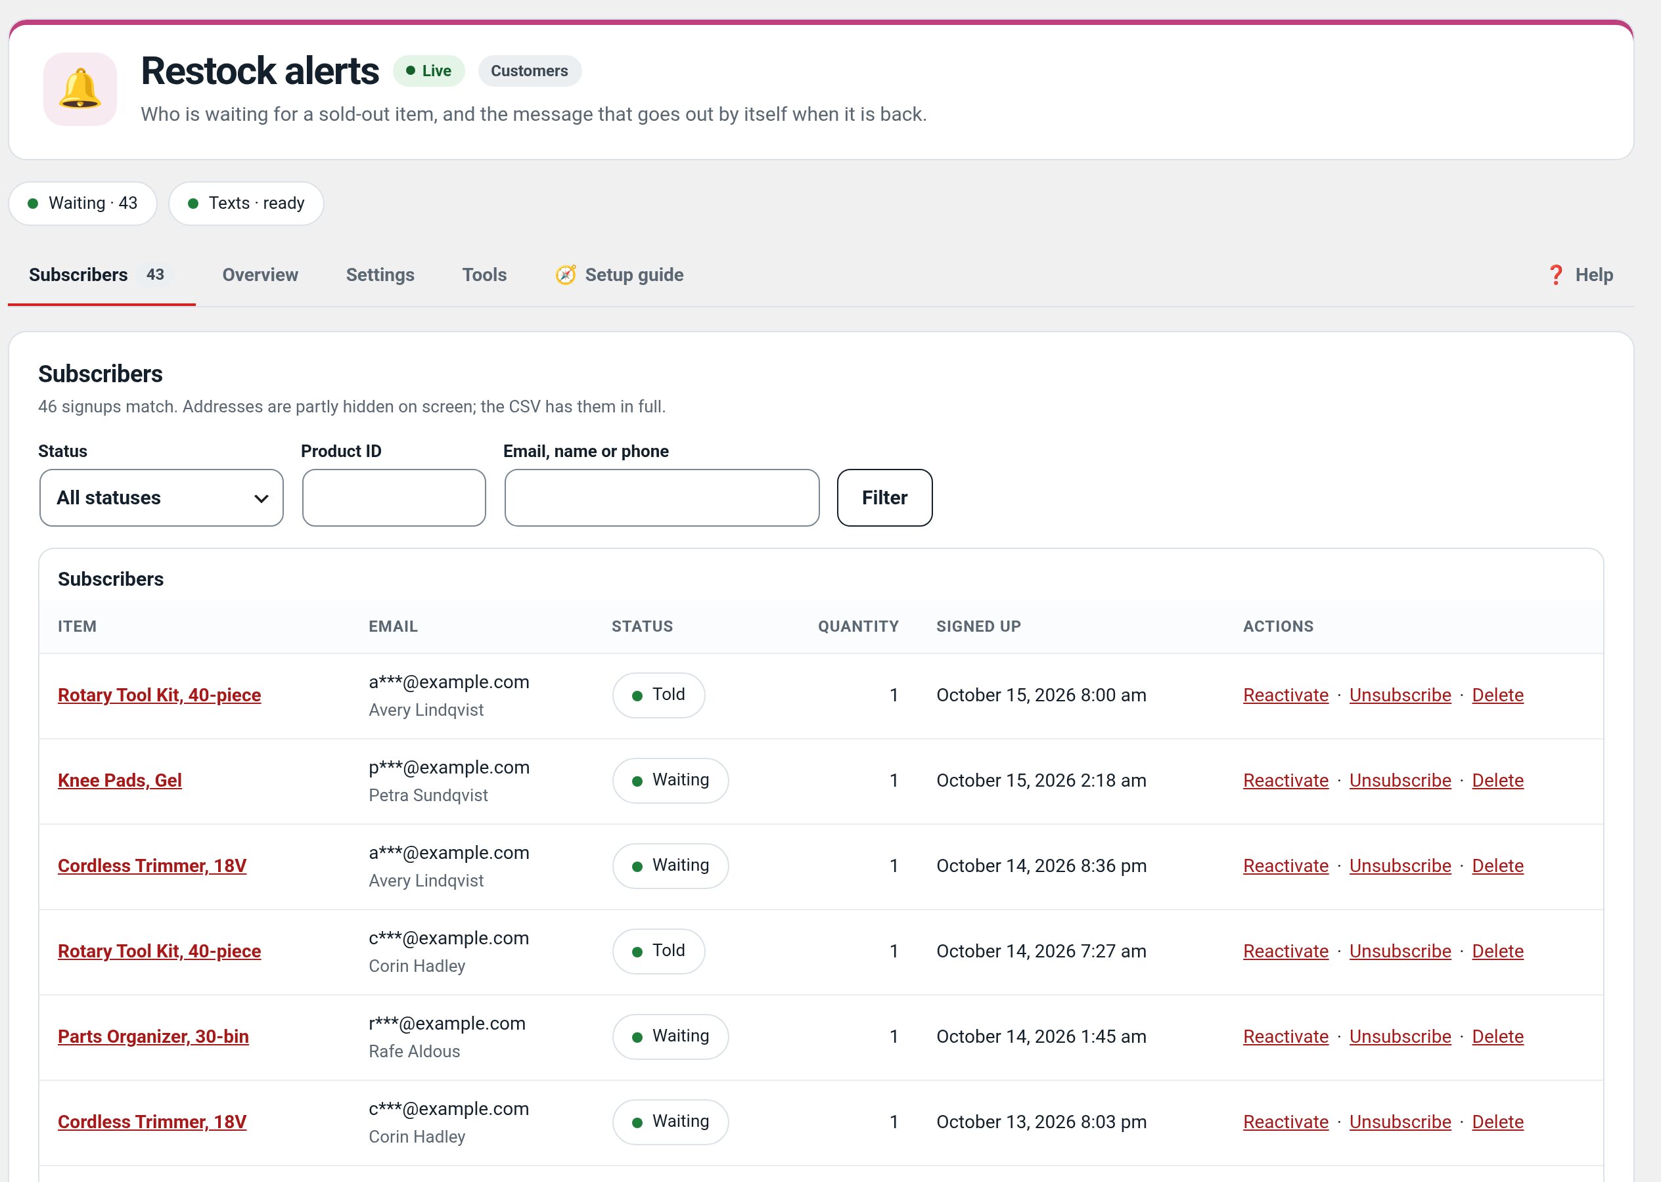Screen dimensions: 1661x1182
Task: Open Parts Organizer, 30-bin item link
Action: (153, 1036)
